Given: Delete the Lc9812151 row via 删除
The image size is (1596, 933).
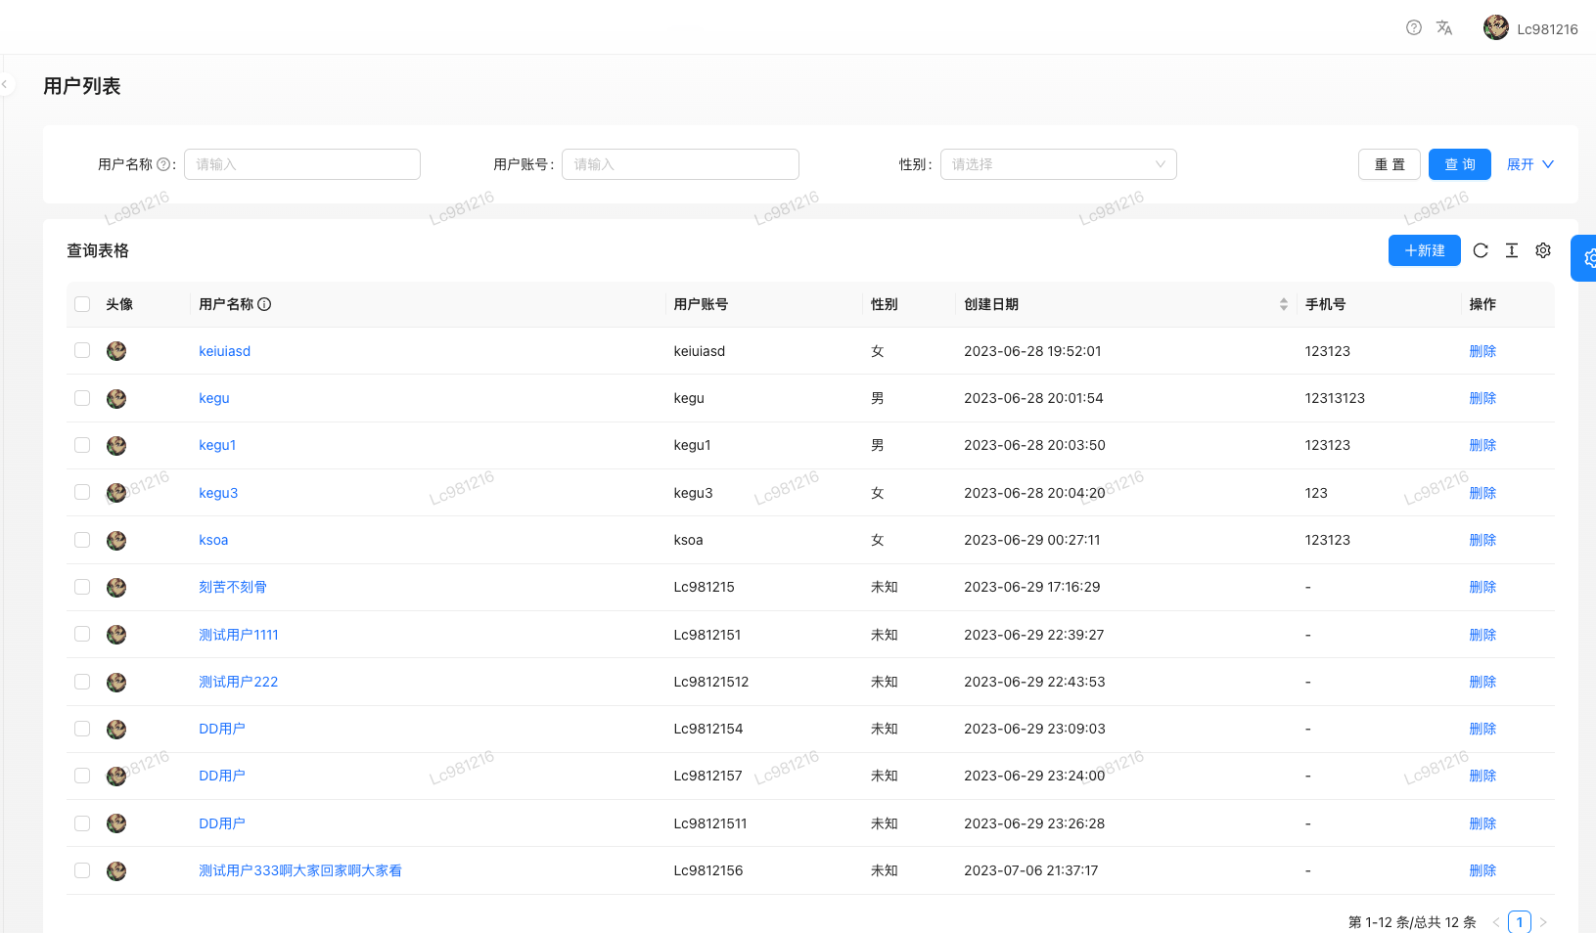Looking at the screenshot, I should coord(1482,635).
